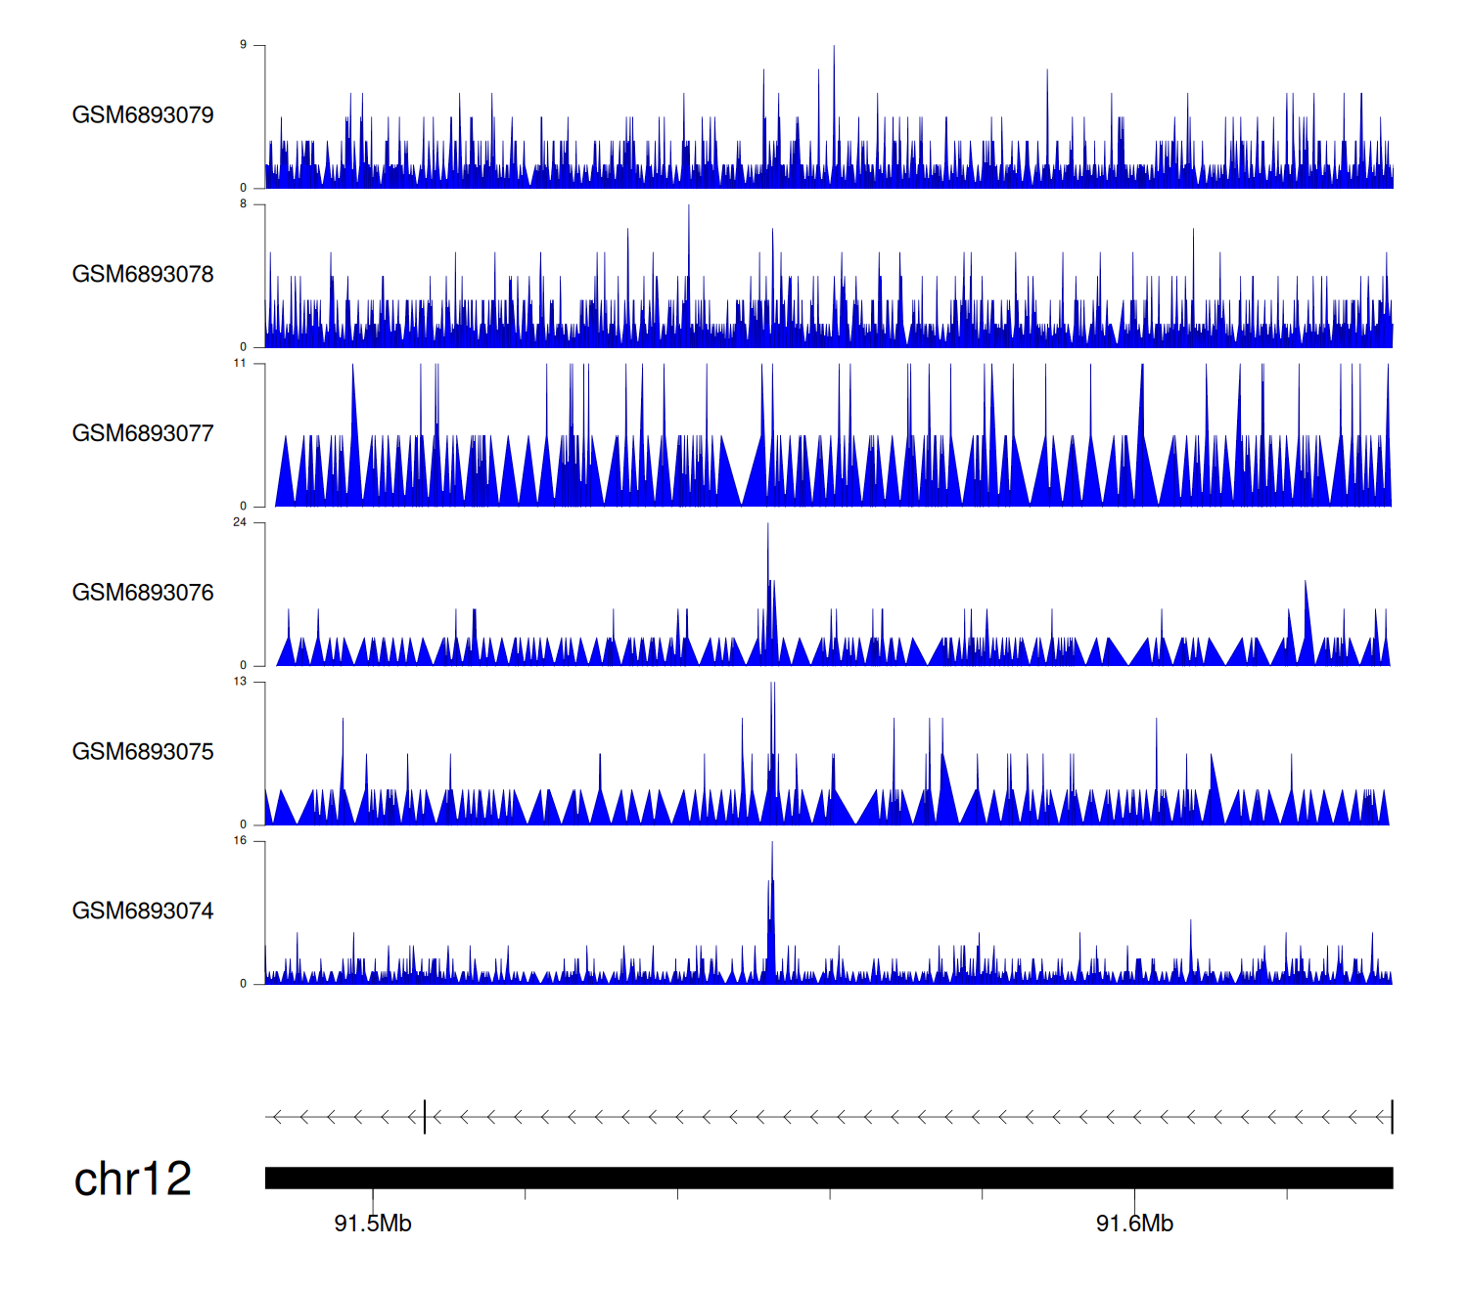Click the left exon marker on gene annotation
The height and width of the screenshot is (1291, 1468).
[x=425, y=1117]
